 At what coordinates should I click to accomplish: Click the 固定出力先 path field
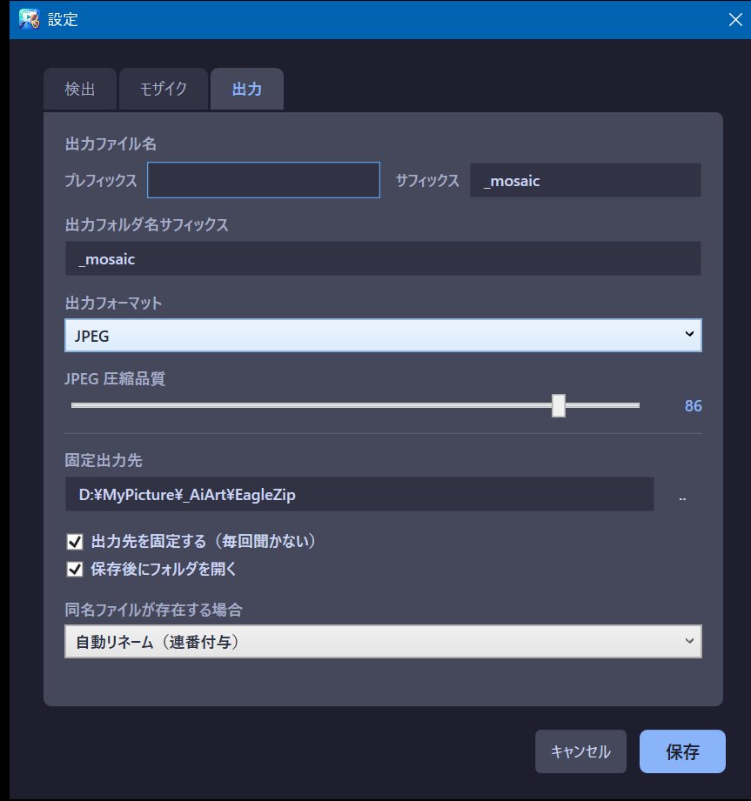(x=359, y=494)
